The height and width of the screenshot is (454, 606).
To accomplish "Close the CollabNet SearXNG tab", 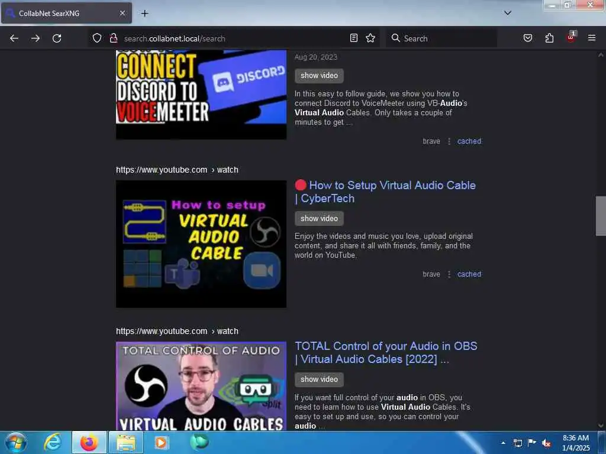I will point(122,13).
